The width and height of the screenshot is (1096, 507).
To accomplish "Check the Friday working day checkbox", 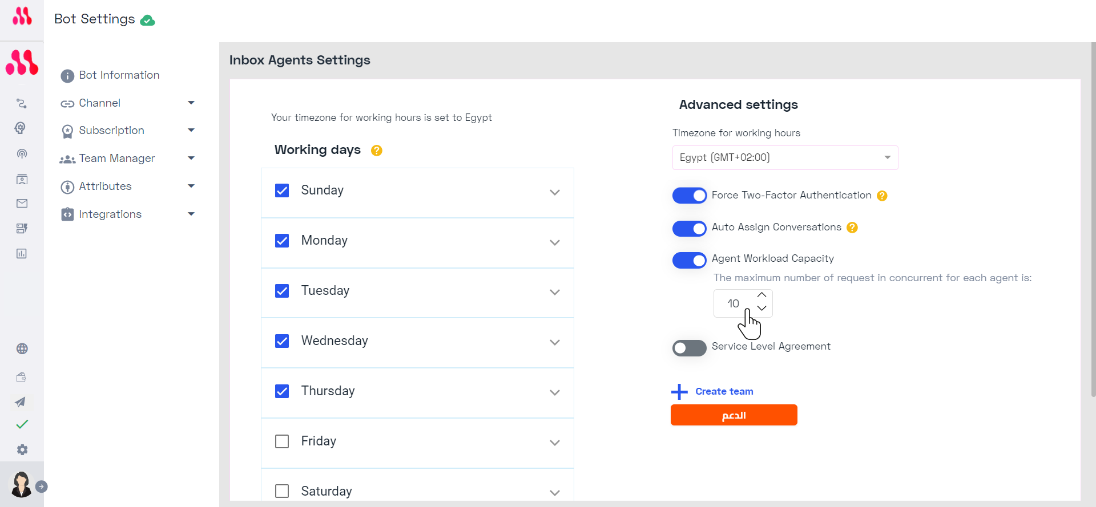I will [282, 441].
